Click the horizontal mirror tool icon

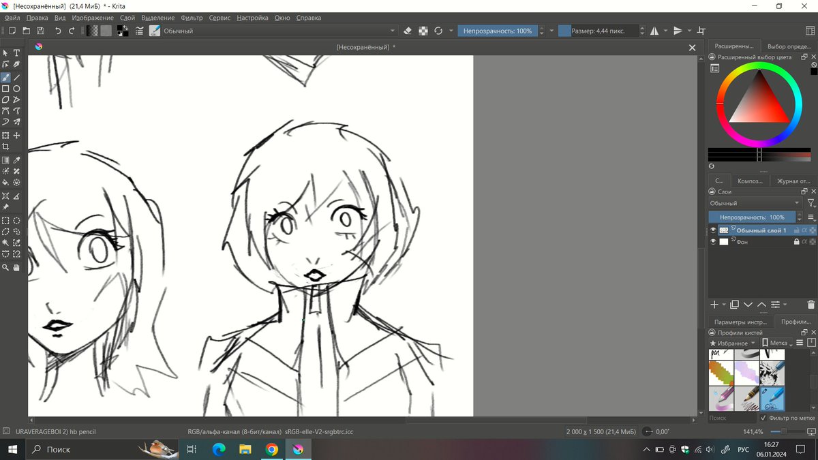point(654,31)
